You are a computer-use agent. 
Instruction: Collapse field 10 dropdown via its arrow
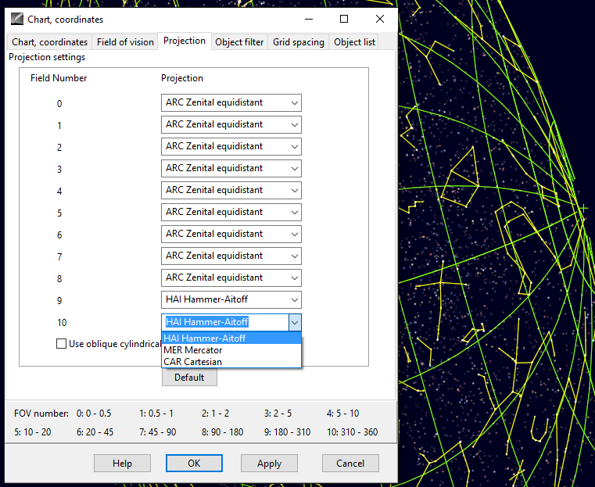(x=295, y=323)
